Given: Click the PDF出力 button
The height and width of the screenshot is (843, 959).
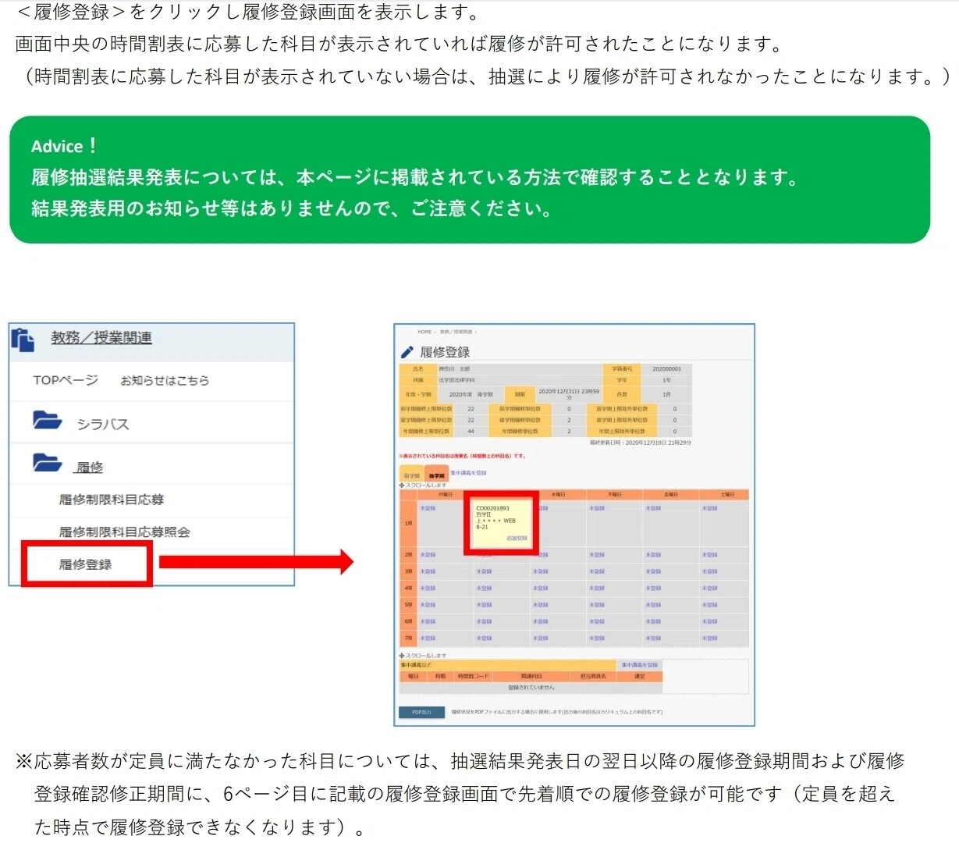Looking at the screenshot, I should coord(421,712).
